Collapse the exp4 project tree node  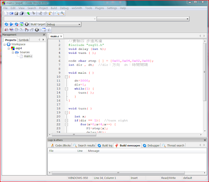tap(9, 48)
